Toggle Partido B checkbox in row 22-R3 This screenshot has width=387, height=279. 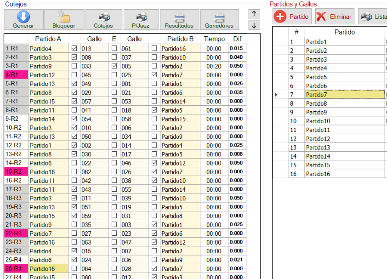tap(154, 233)
